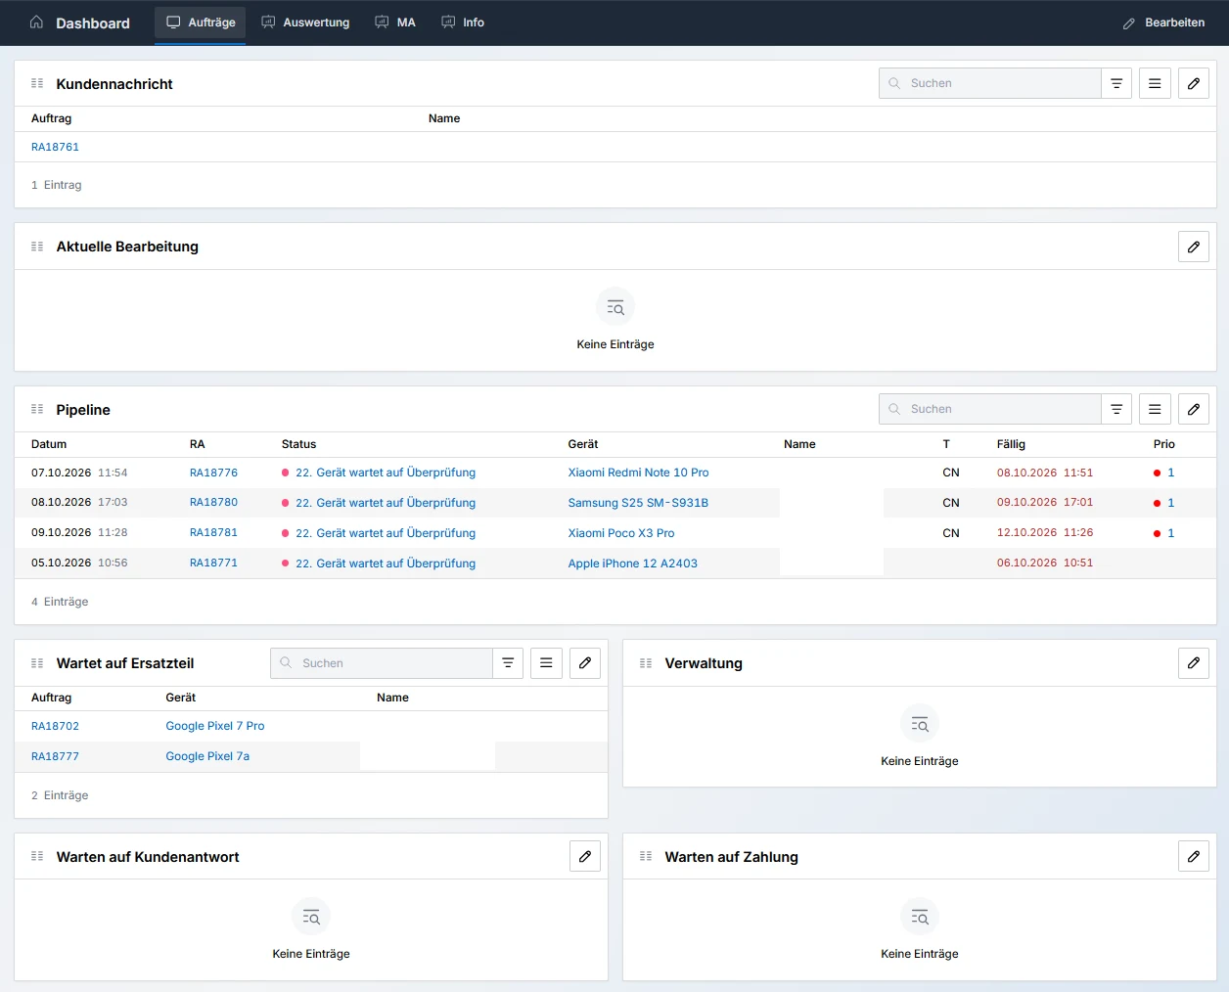
Task: Open order RA18761 in Kundennachricht
Action: tap(55, 147)
